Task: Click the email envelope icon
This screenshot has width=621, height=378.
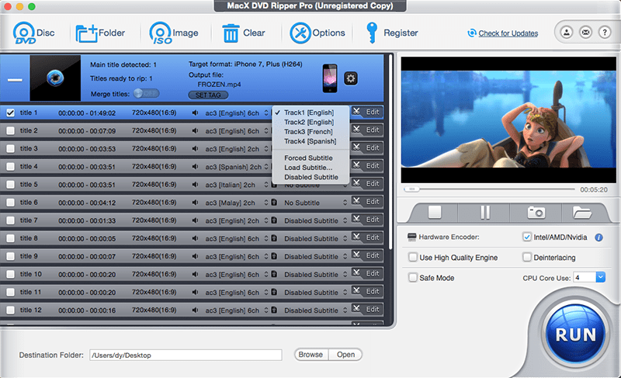Action: pyautogui.click(x=586, y=32)
